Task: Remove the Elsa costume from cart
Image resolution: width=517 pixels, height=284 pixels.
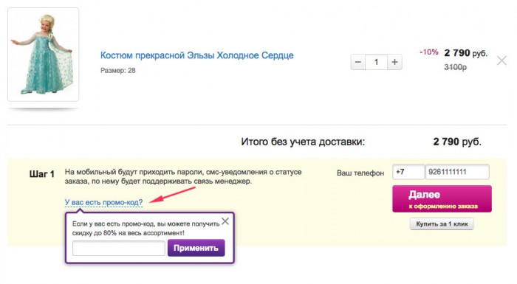Action: (x=501, y=60)
